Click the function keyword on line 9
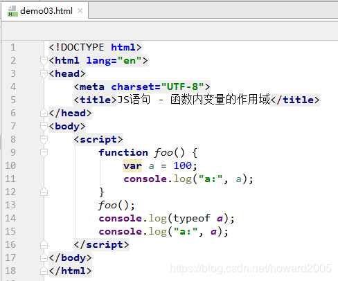Screen dimensions: 338x281 pos(123,153)
